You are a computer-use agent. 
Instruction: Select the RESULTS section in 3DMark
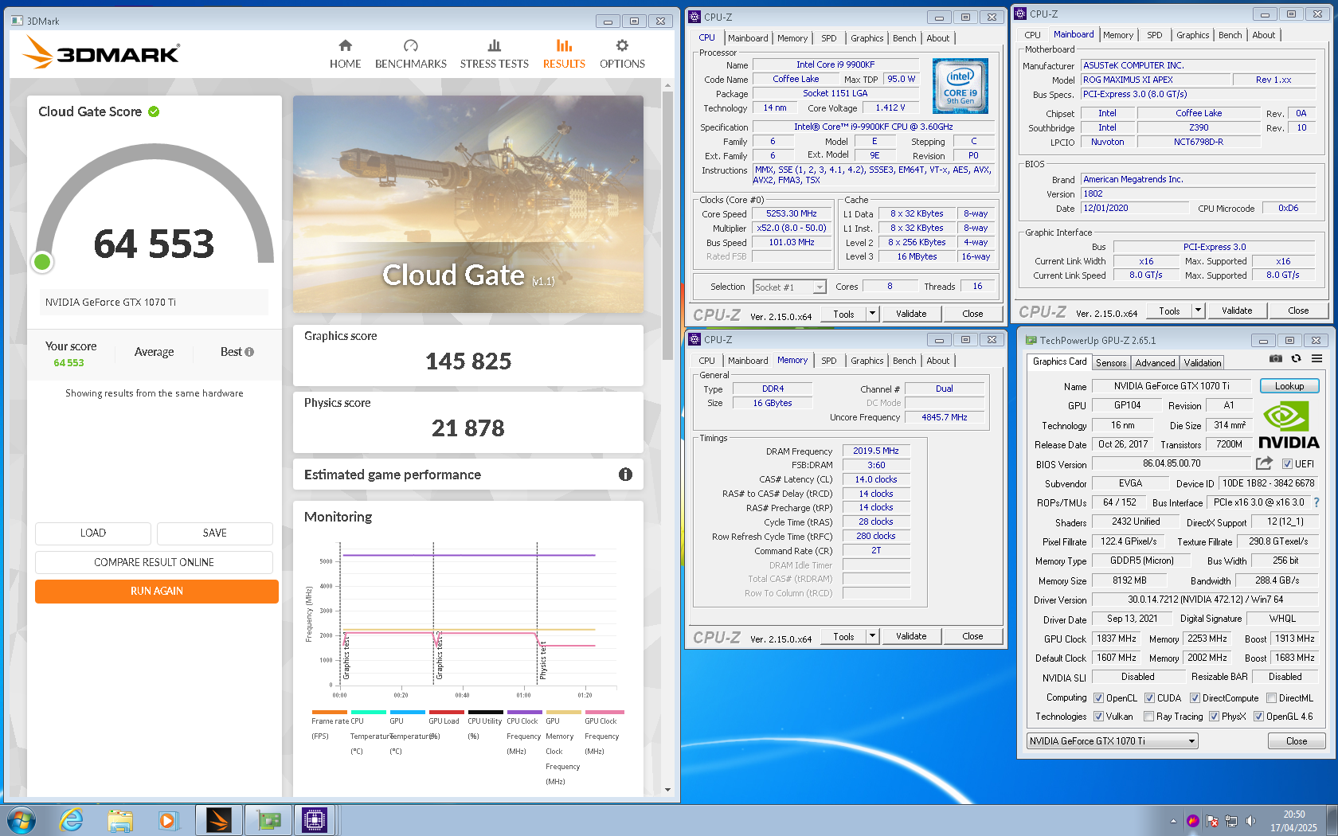tap(564, 54)
